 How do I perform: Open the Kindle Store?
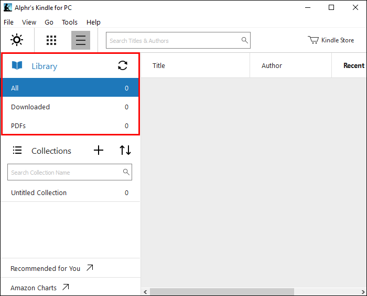(331, 40)
